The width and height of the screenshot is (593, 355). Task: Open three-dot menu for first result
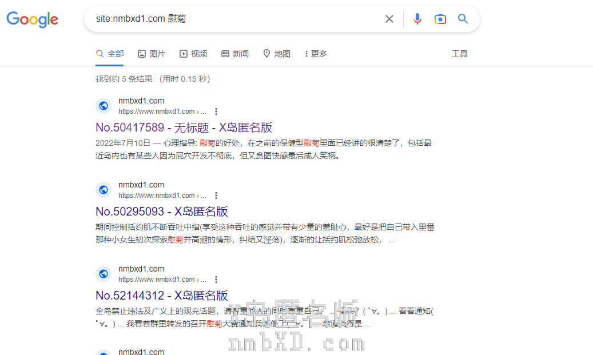click(216, 111)
